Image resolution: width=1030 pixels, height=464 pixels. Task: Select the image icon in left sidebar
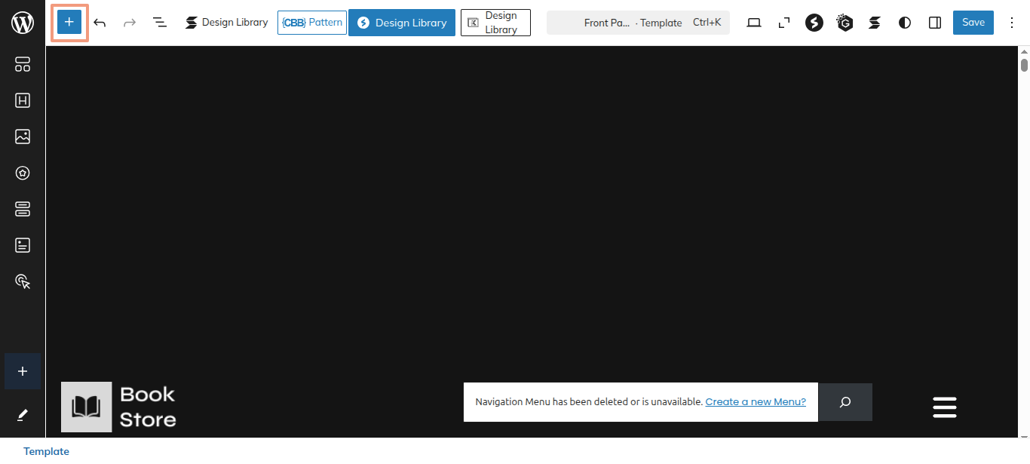click(x=23, y=137)
